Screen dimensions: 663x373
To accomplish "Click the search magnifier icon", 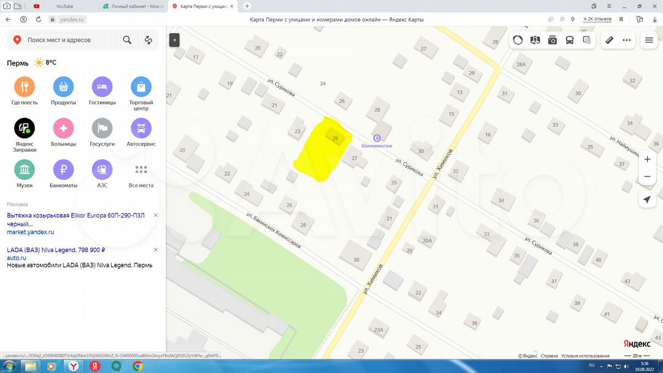I will [127, 40].
